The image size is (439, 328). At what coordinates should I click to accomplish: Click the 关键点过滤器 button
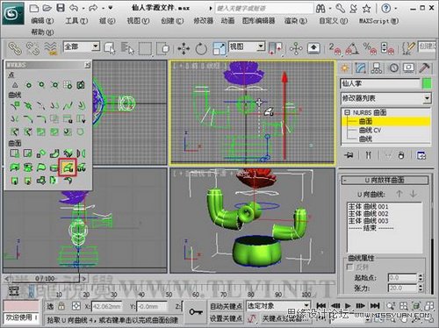[x=285, y=318]
